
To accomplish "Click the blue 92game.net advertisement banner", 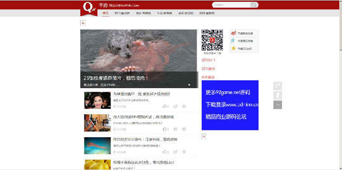I will click(x=230, y=105).
